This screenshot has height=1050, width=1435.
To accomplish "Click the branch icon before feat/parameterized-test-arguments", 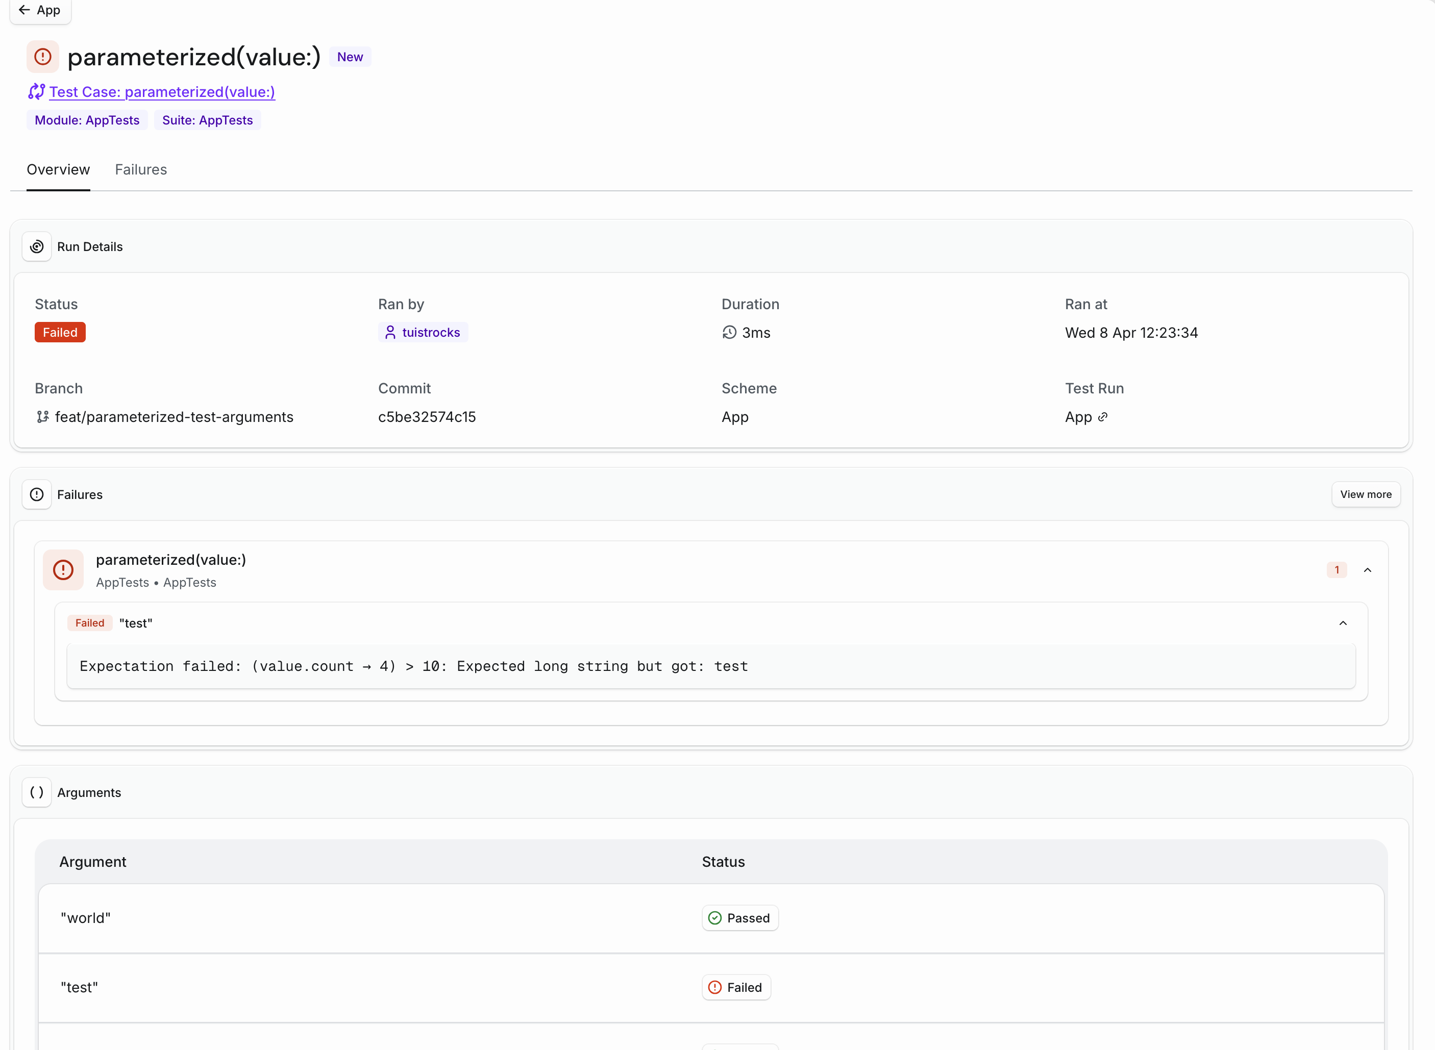I will pyautogui.click(x=42, y=417).
